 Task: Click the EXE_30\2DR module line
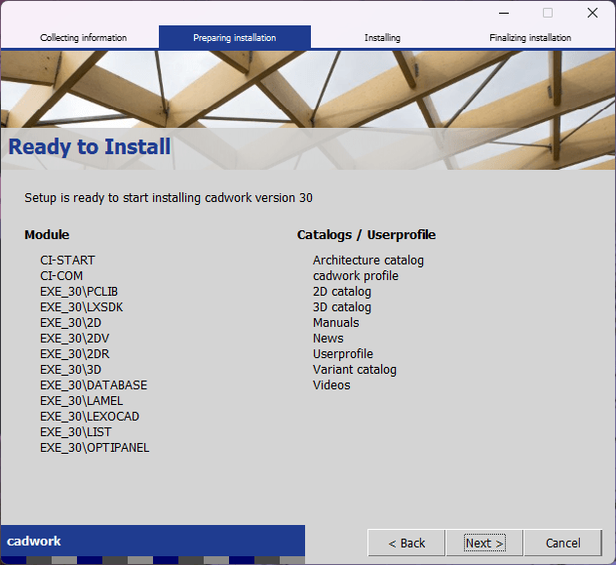pyautogui.click(x=75, y=354)
